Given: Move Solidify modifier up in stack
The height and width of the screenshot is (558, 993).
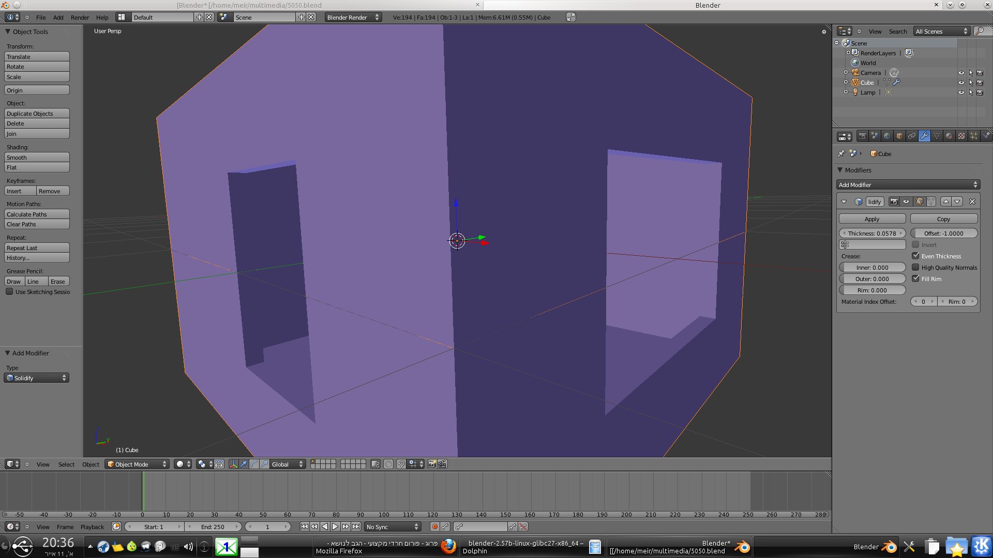Looking at the screenshot, I should coord(946,202).
